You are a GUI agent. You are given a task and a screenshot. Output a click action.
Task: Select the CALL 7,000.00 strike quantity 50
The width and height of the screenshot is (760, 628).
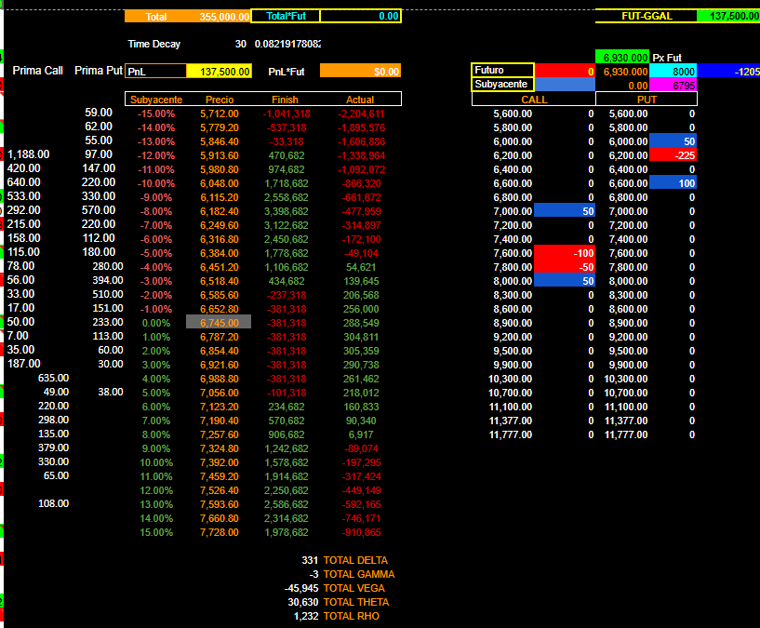[x=565, y=211]
